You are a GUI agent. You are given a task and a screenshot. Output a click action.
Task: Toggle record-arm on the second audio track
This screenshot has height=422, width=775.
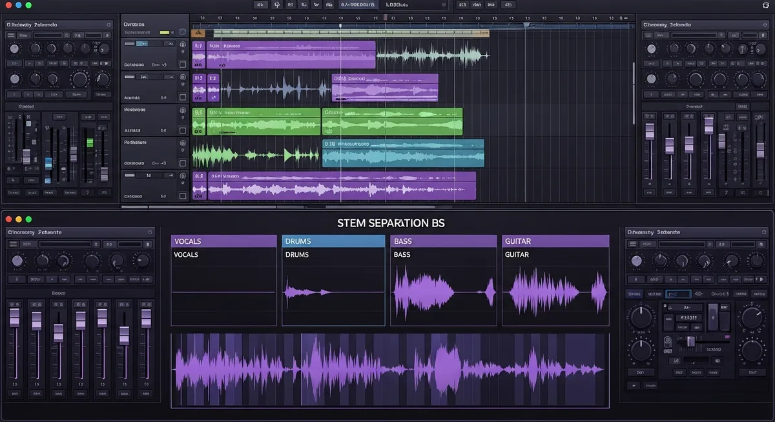point(183,77)
